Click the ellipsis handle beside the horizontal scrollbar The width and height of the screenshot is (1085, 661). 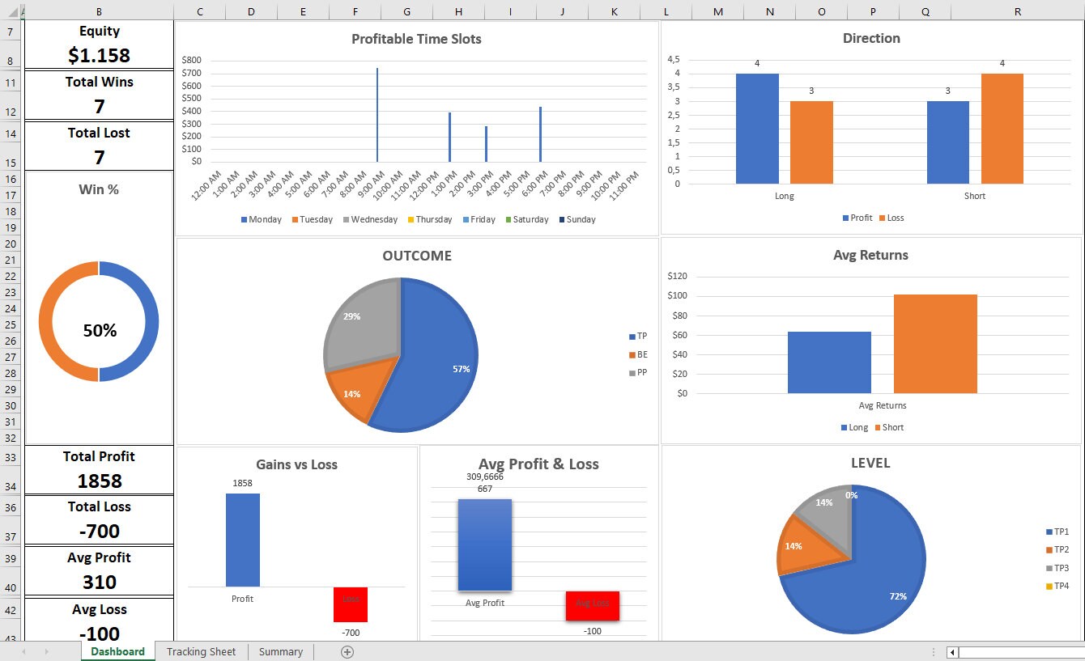tap(933, 651)
